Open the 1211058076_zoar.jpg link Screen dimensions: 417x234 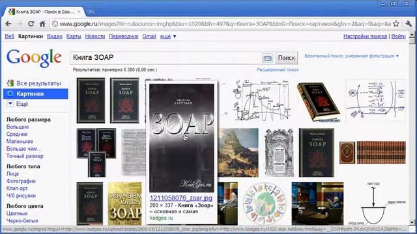click(181, 198)
